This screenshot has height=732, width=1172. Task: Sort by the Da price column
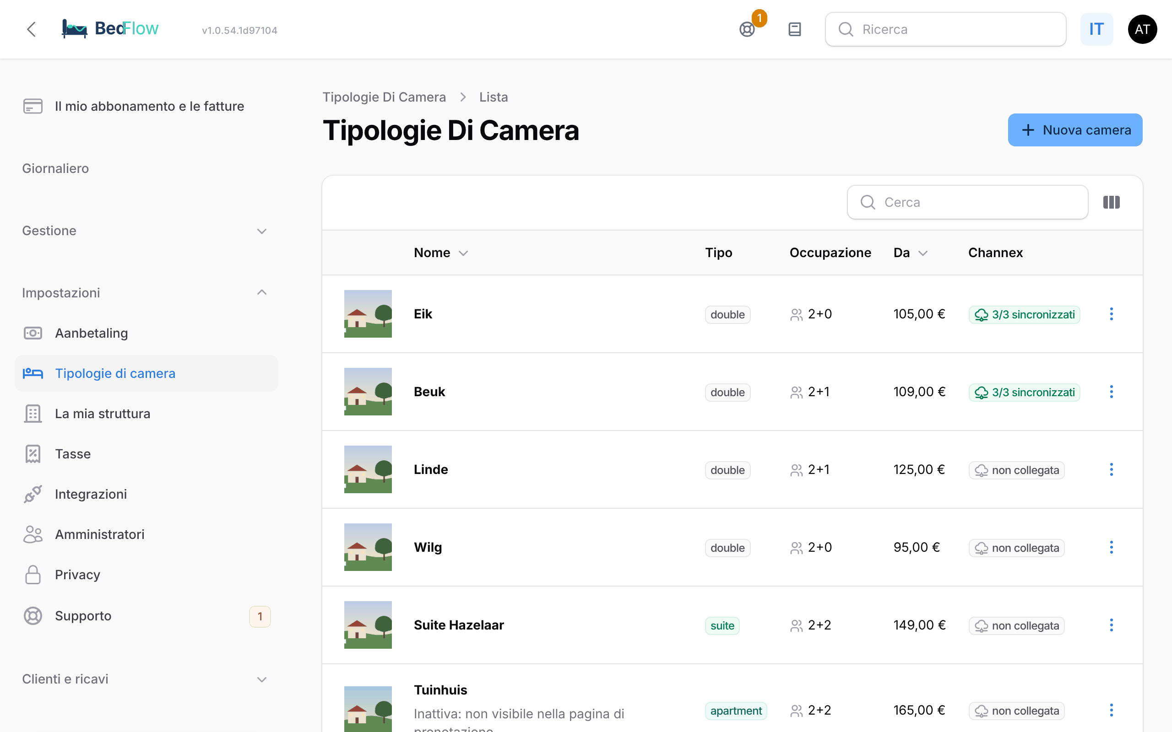[x=910, y=253]
